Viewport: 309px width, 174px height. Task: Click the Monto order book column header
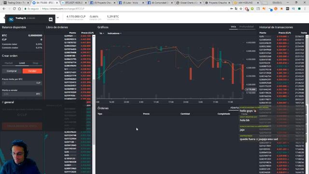(x=72, y=33)
